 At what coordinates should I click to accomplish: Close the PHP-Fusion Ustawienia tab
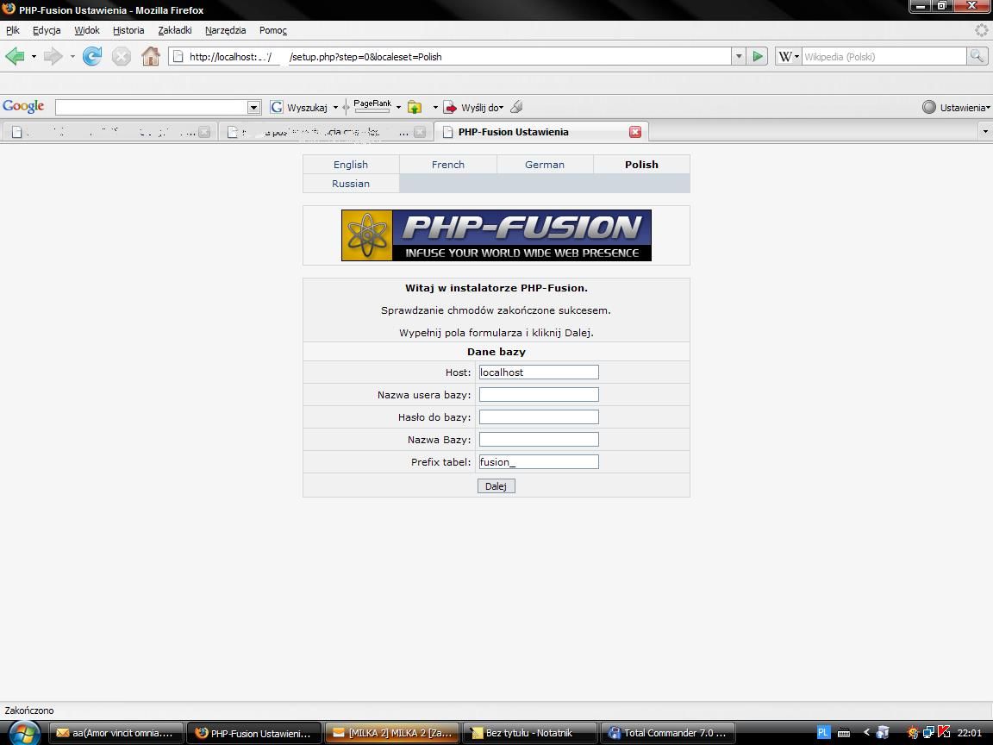635,132
